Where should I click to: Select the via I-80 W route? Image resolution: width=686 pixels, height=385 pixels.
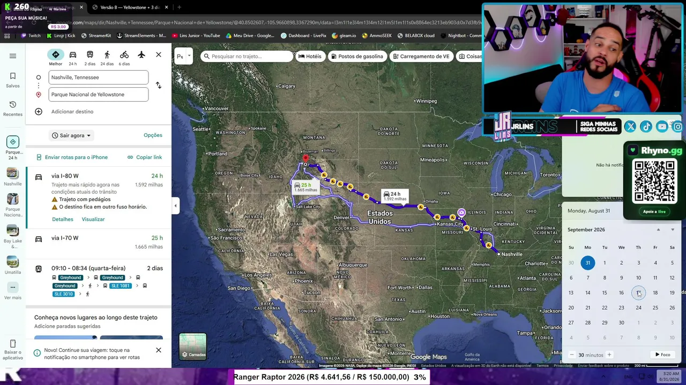click(99, 197)
